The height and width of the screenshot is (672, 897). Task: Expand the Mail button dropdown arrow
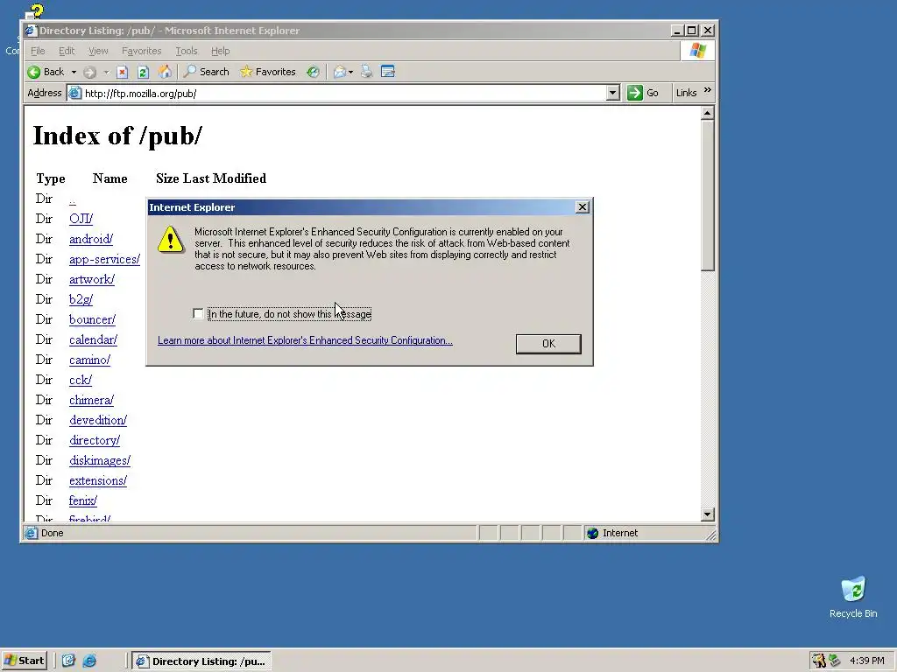coord(350,72)
